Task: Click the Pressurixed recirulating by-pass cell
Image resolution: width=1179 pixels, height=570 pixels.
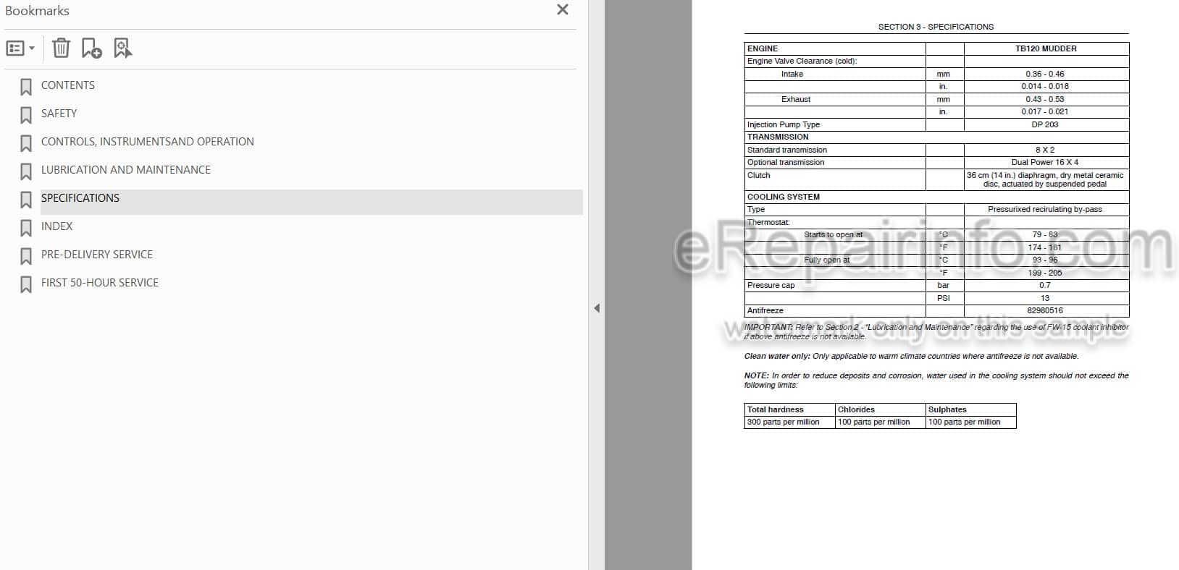Action: pos(1045,209)
